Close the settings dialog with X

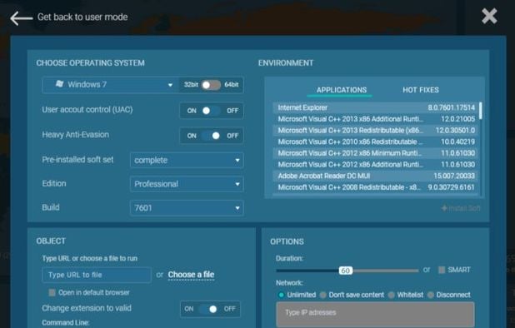pos(489,16)
